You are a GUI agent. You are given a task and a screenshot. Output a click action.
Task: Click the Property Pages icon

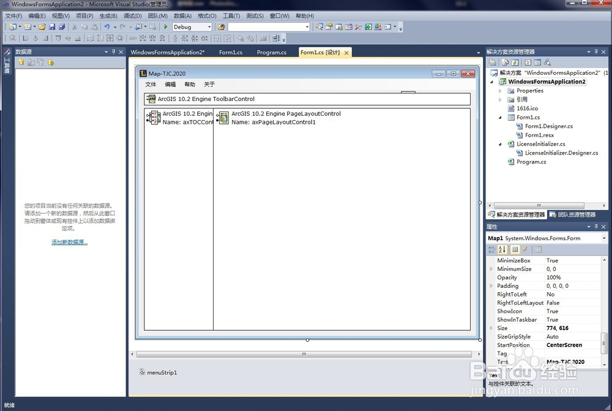click(538, 249)
